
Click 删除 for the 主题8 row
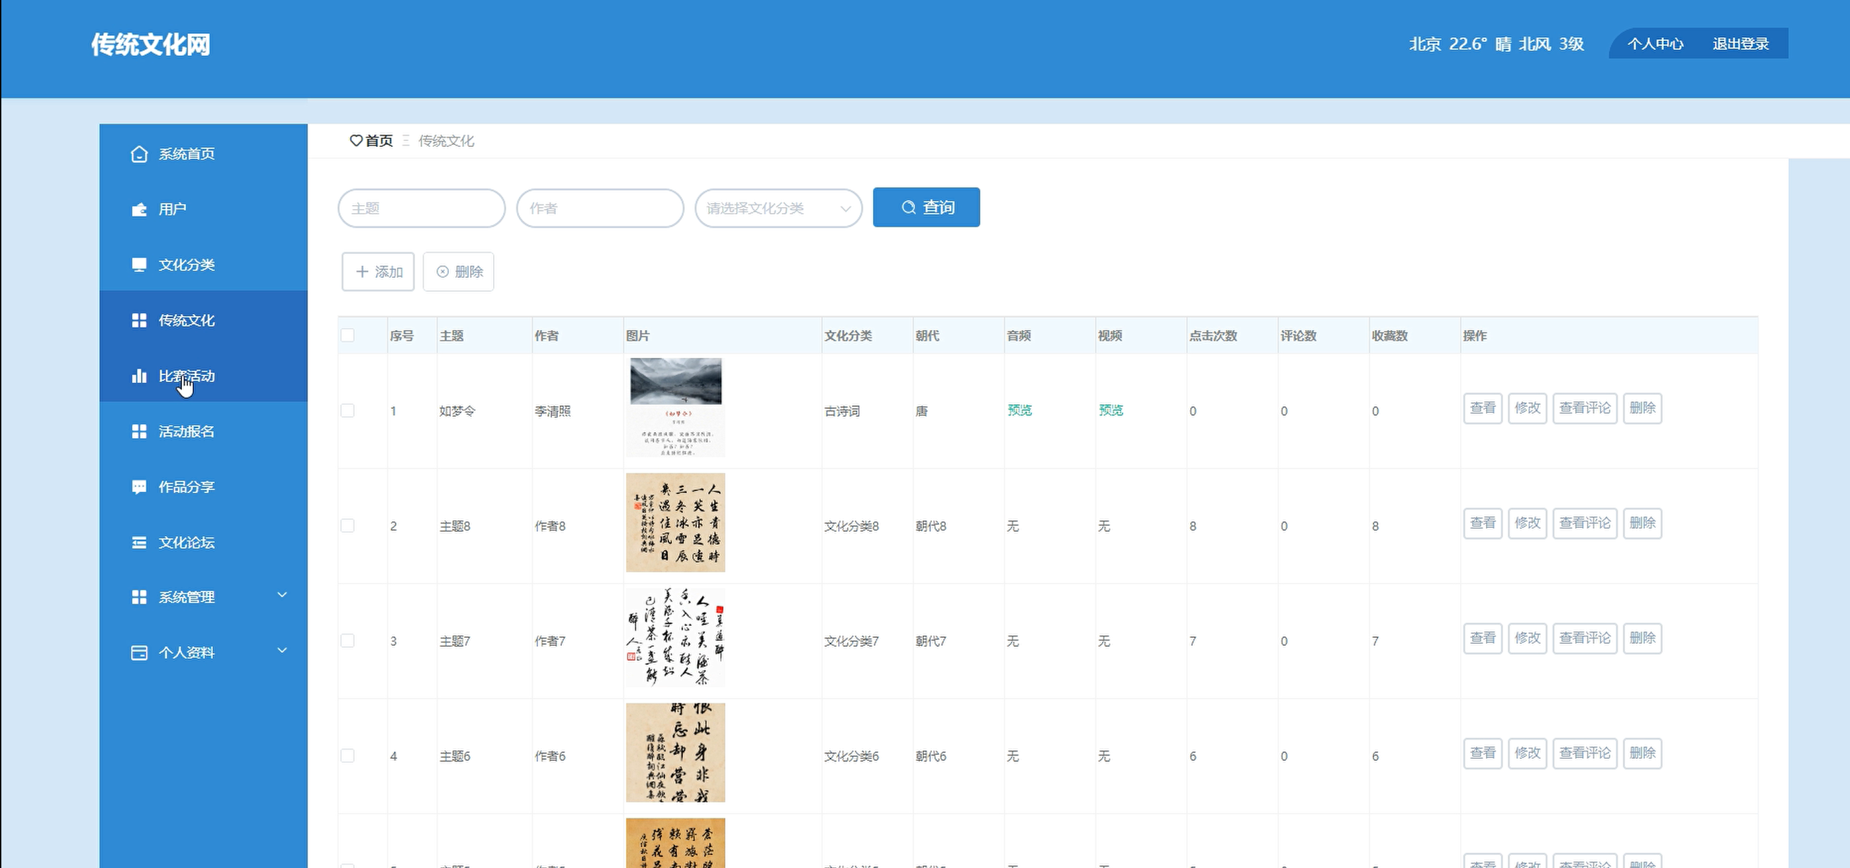(x=1642, y=523)
